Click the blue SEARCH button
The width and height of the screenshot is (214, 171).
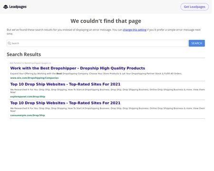pos(197,43)
